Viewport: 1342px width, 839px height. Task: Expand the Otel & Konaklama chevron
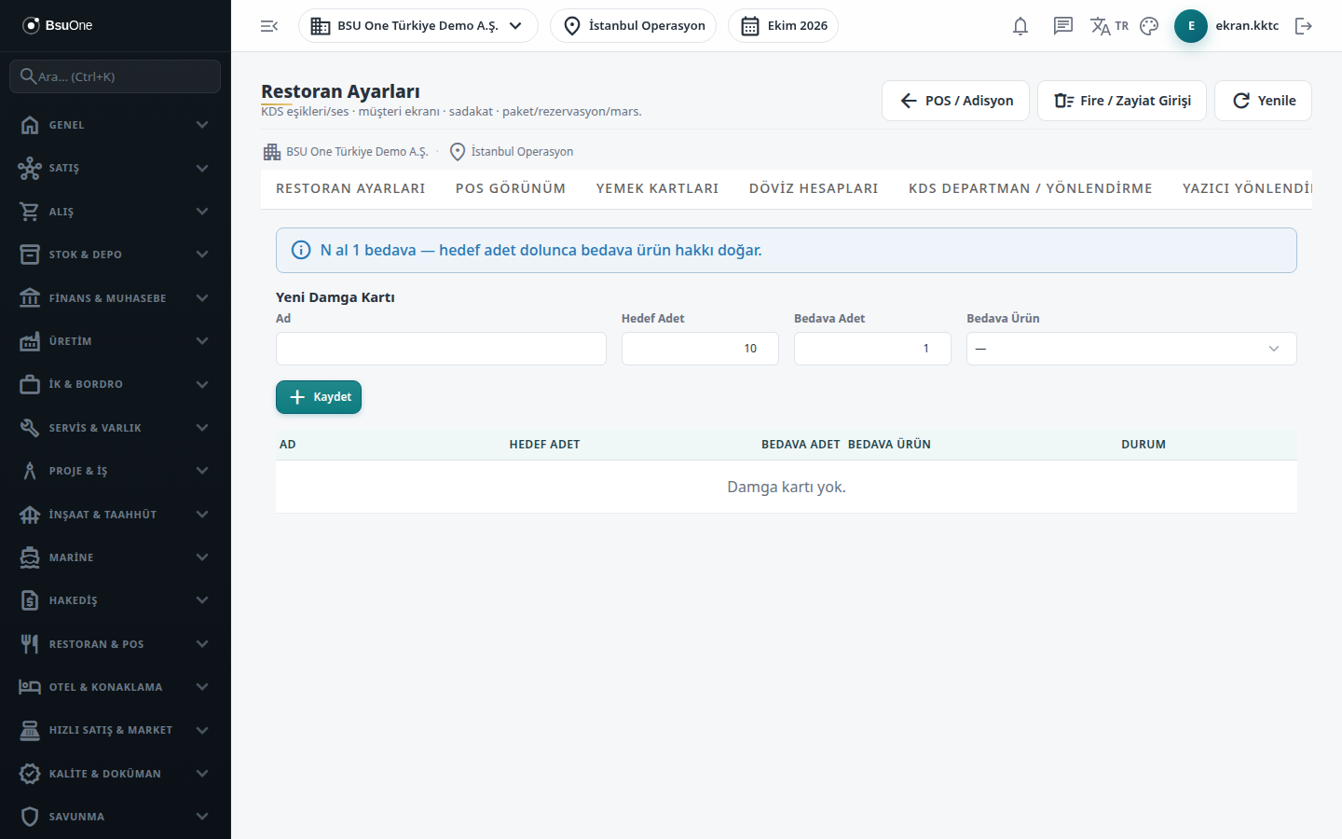click(x=202, y=687)
